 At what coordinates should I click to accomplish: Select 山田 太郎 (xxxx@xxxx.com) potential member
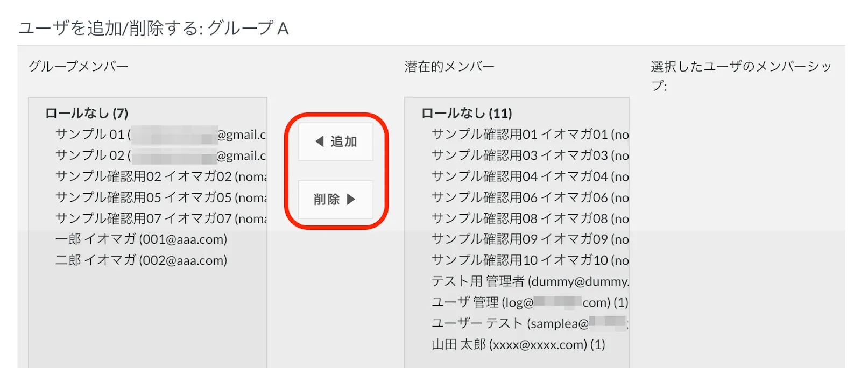518,344
